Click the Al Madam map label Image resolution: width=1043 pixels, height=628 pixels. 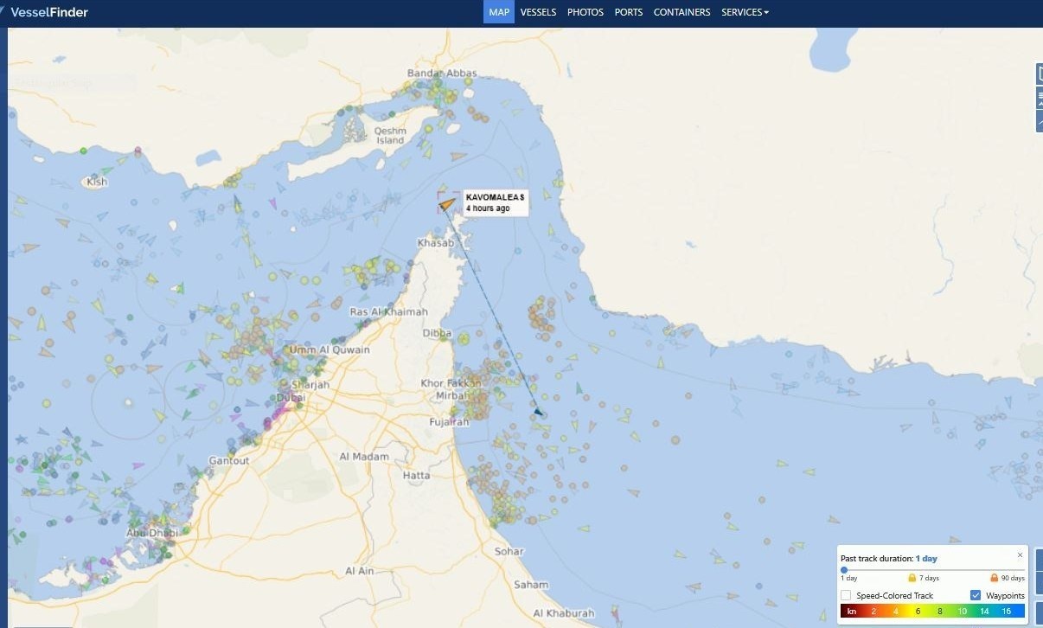(x=364, y=456)
